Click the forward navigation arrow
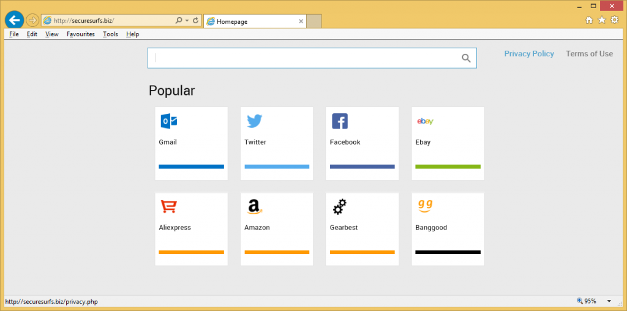The width and height of the screenshot is (627, 311). [32, 20]
